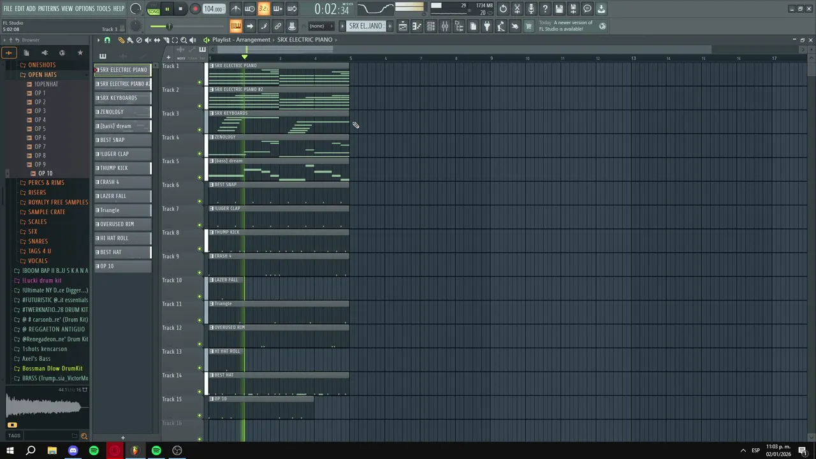The height and width of the screenshot is (459, 816).
Task: Select the OP 10 sample in browser
Action: coord(45,173)
